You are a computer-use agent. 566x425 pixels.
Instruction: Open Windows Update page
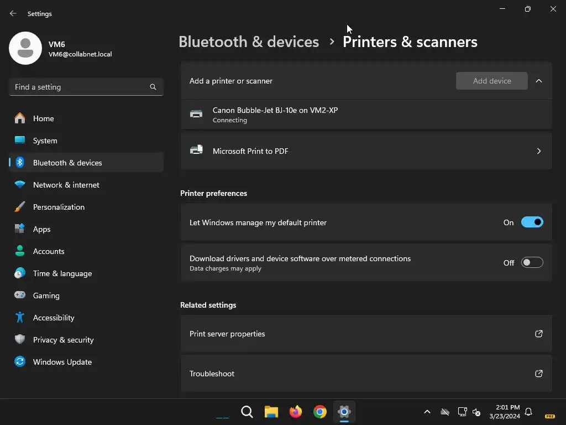tap(86, 362)
